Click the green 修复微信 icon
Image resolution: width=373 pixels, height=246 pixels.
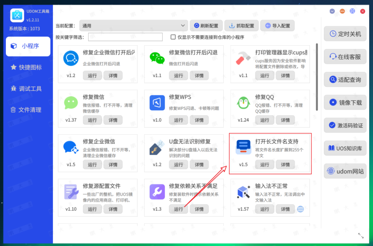tap(71, 103)
